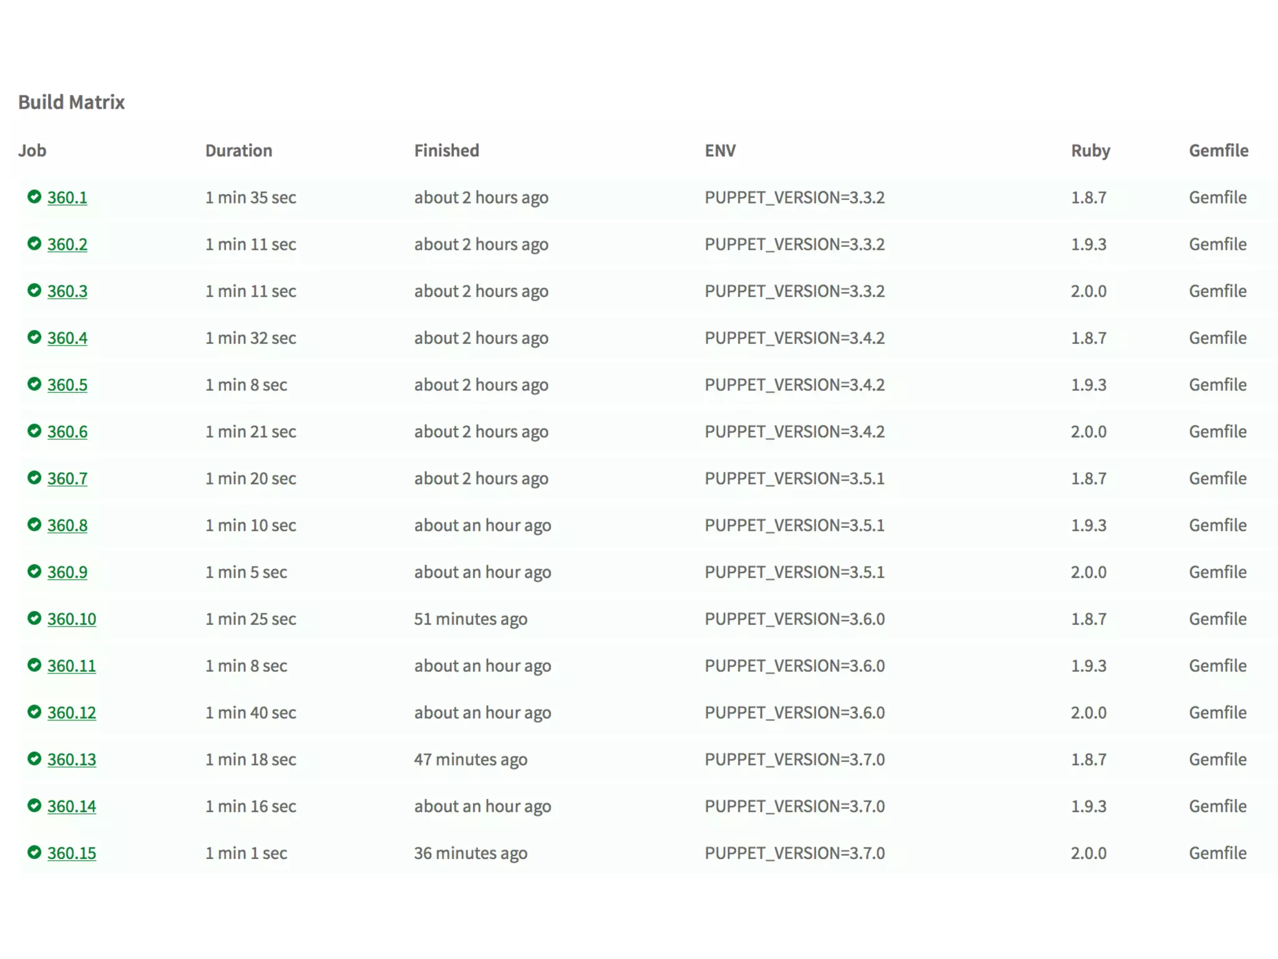The image size is (1278, 959).
Task: Click the Finished column header
Action: pos(446,150)
